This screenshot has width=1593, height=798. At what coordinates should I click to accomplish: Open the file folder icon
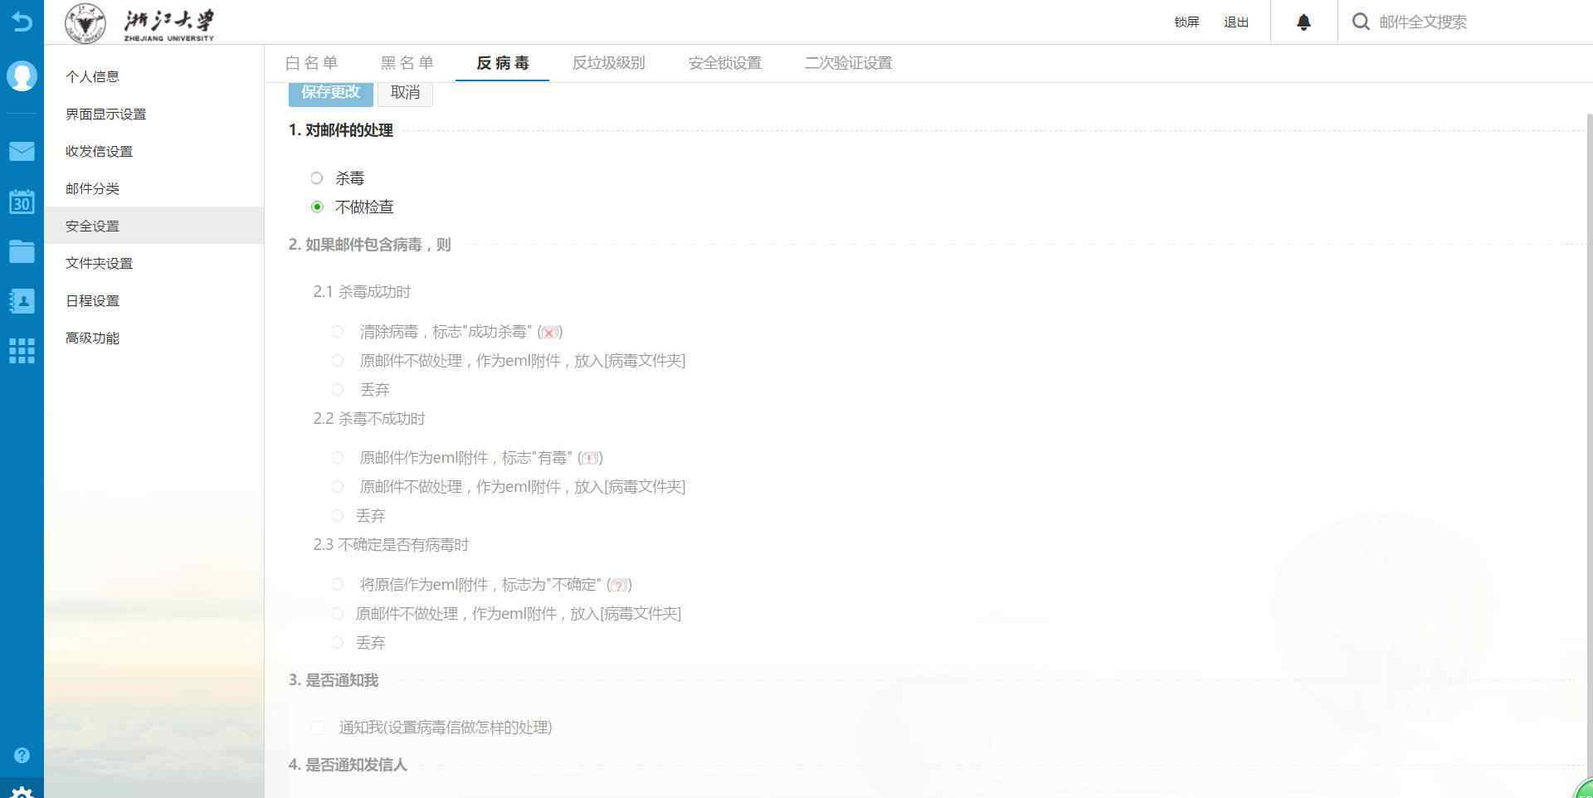click(22, 251)
